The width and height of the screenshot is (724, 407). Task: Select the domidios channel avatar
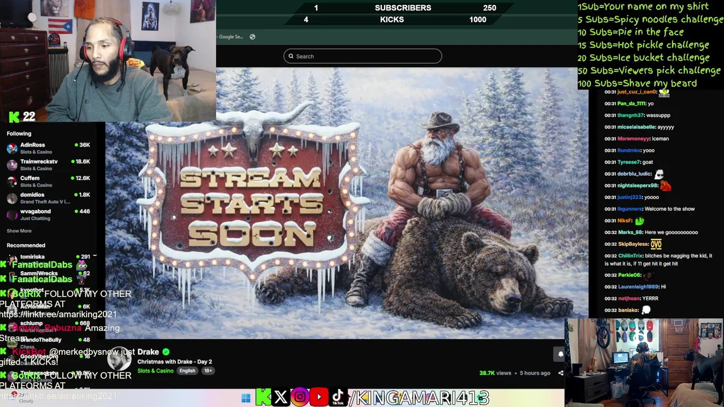tap(12, 198)
